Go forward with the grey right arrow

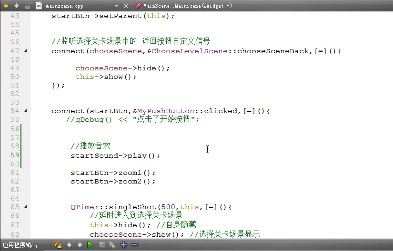click(17, 6)
